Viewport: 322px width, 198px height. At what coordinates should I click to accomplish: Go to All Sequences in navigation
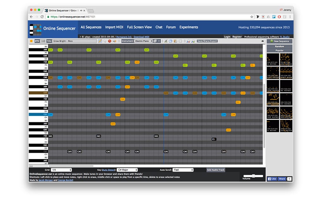tap(91, 27)
